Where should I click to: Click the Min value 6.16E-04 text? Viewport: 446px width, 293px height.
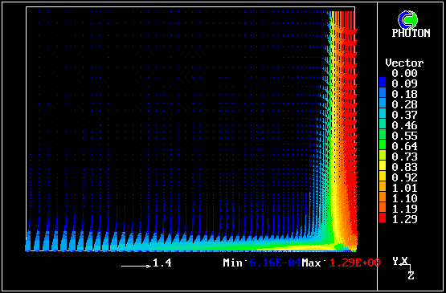pyautogui.click(x=275, y=262)
